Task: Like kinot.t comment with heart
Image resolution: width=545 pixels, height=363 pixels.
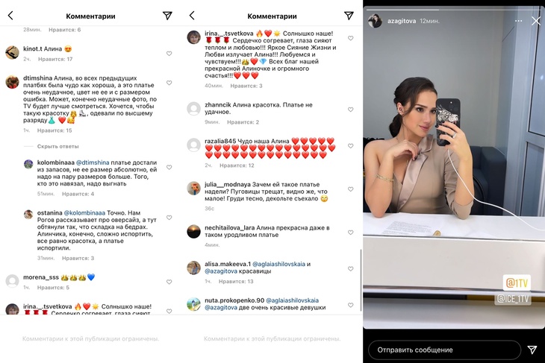Action: (169, 54)
